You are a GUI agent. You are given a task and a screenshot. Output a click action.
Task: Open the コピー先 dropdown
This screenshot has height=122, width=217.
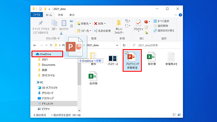point(84,31)
